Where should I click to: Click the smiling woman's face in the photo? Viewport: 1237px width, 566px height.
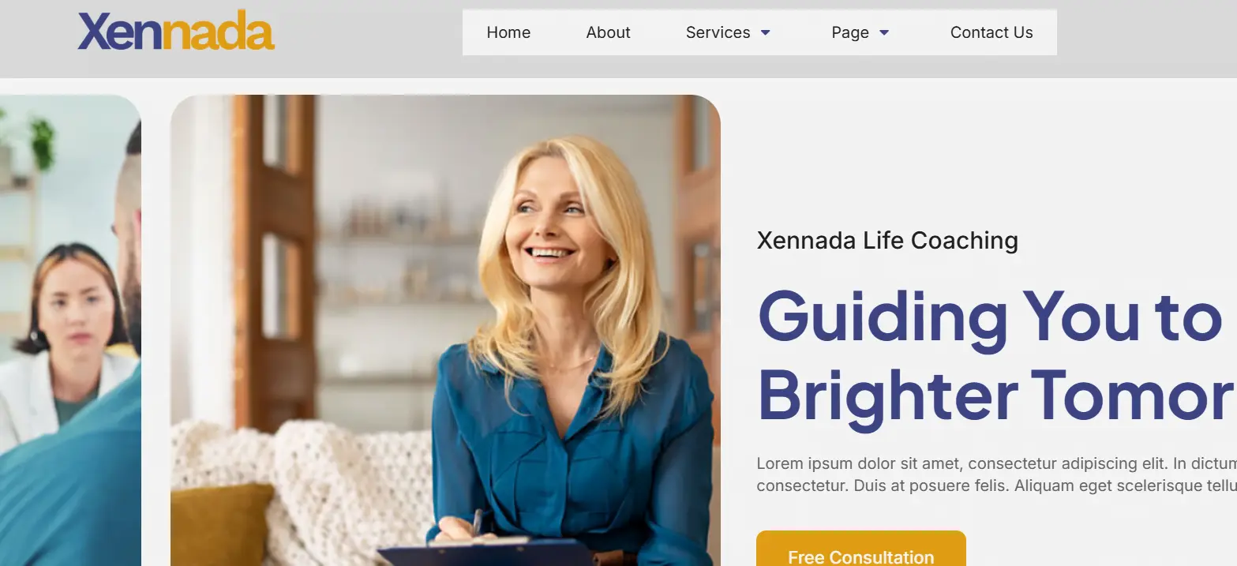551,225
